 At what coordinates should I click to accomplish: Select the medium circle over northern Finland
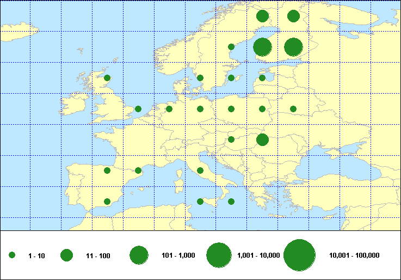click(262, 16)
